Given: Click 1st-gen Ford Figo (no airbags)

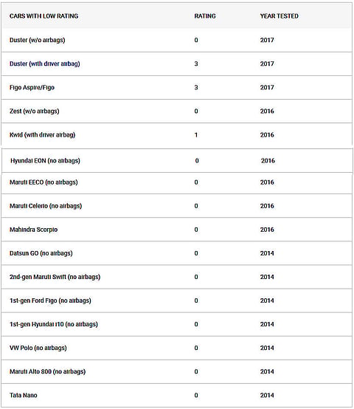Looking at the screenshot, I should [51, 300].
